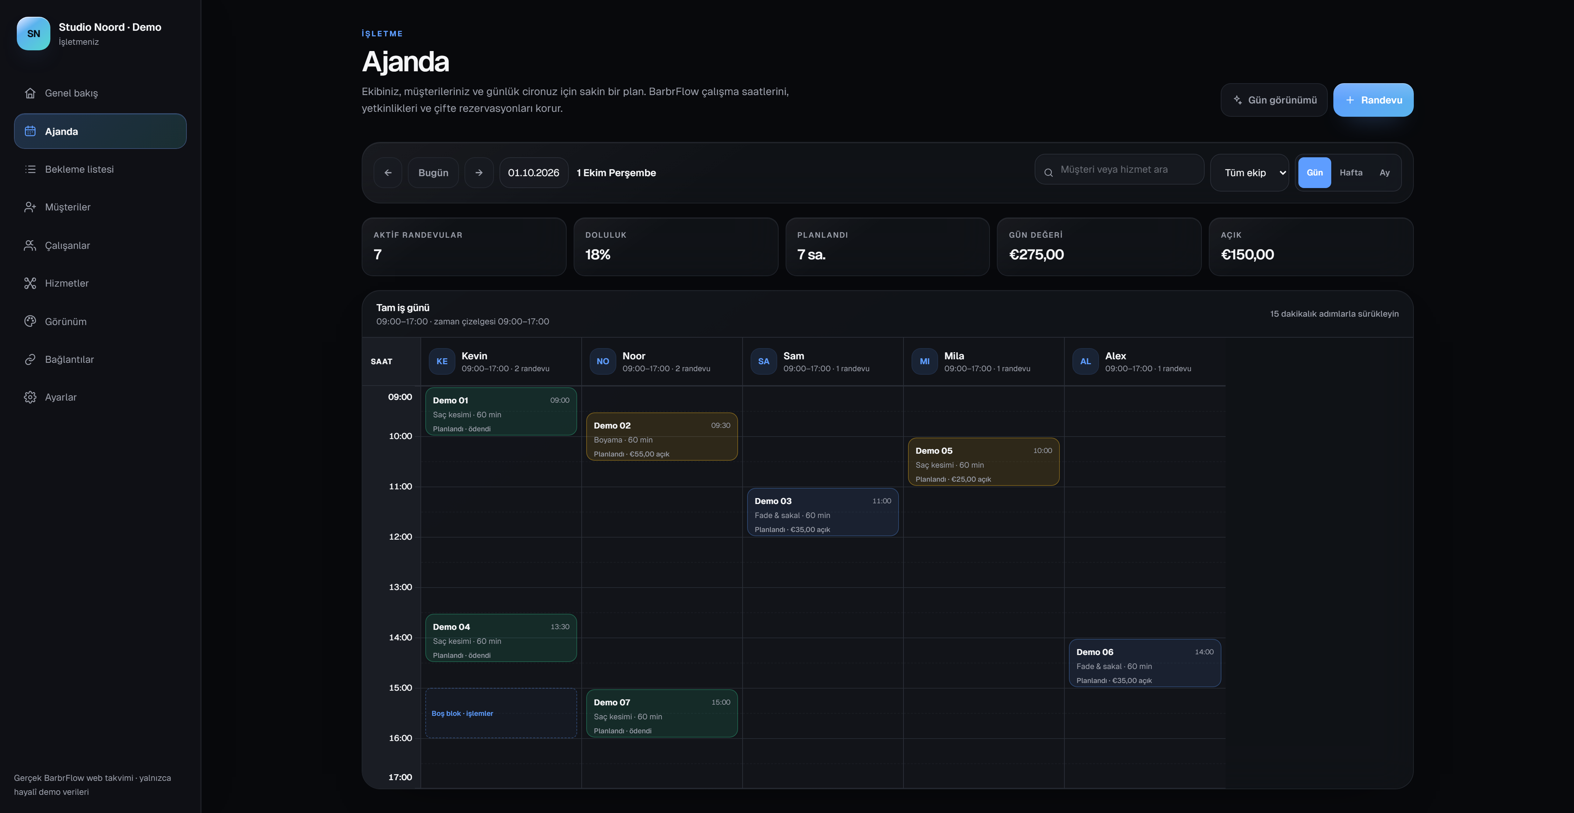Open the Demo 01 appointment card

coord(501,411)
